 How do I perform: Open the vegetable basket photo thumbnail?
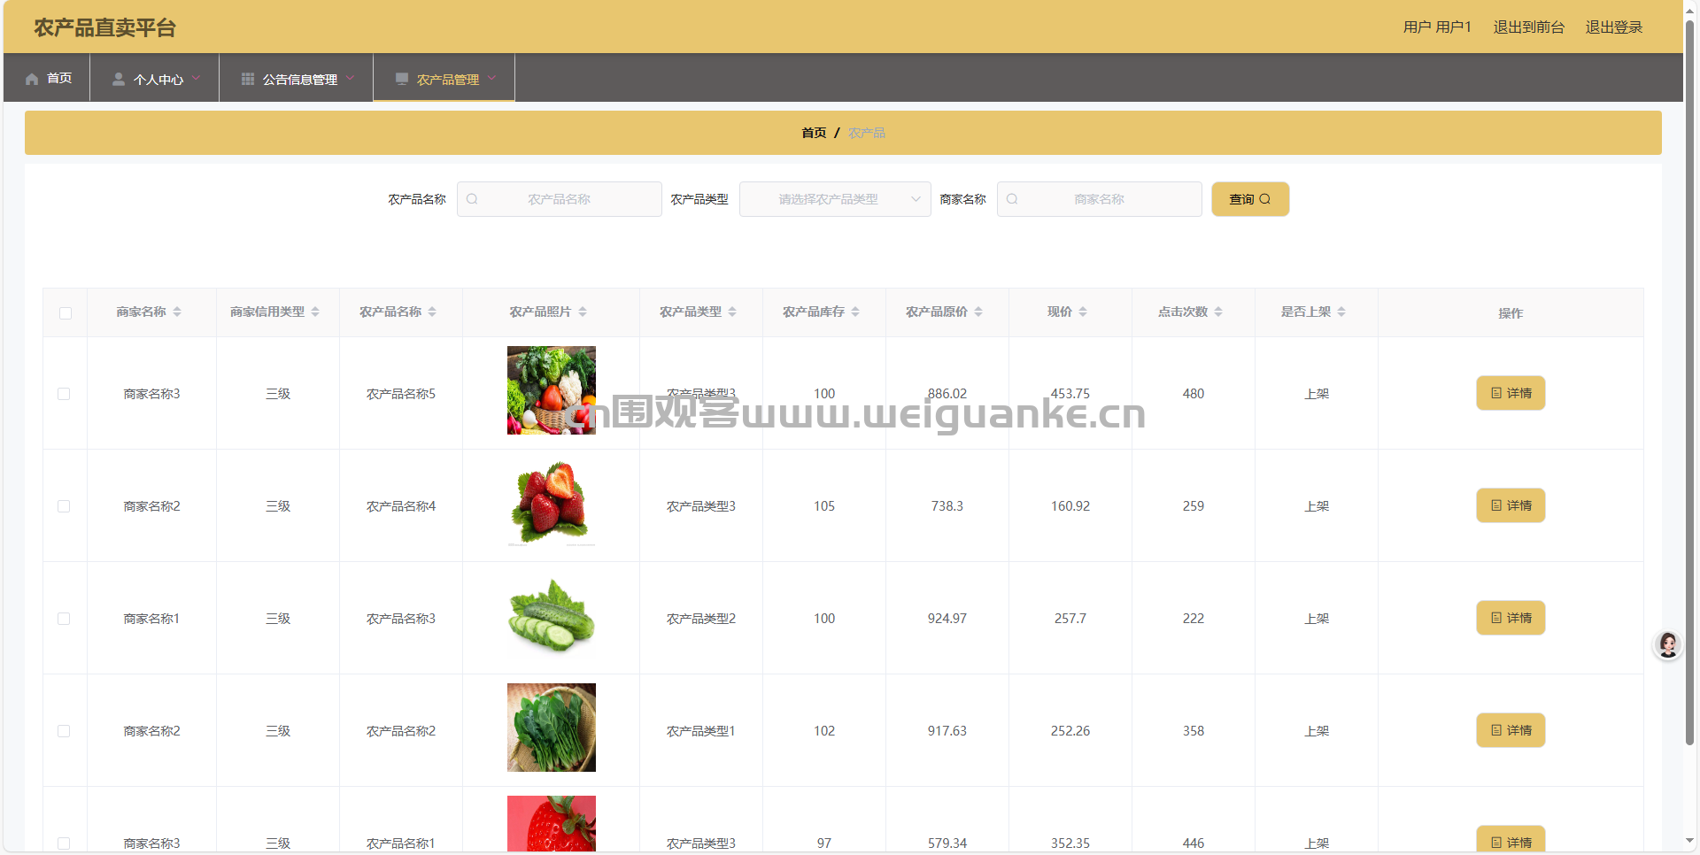(x=552, y=390)
